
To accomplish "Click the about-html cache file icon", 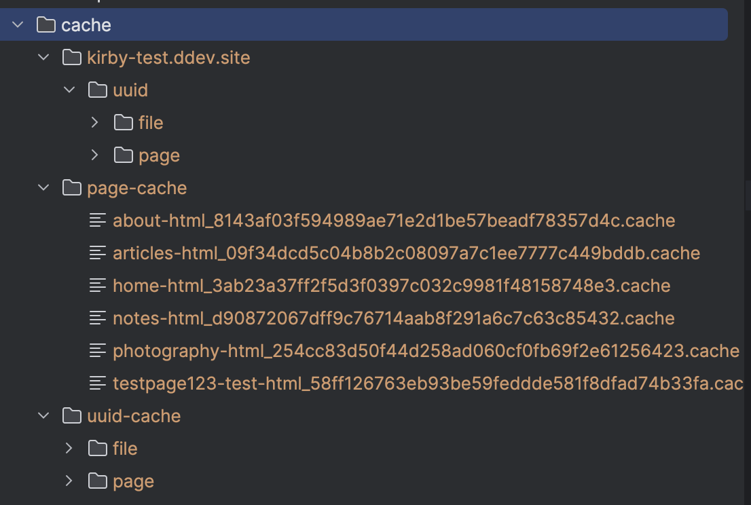I will click(98, 221).
